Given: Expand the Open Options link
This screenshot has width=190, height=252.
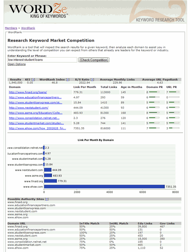Looking at the screenshot, I should tap(17, 64).
